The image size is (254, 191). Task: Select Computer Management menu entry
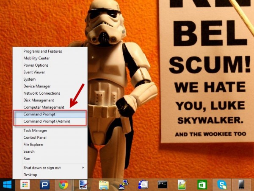pos(44,107)
